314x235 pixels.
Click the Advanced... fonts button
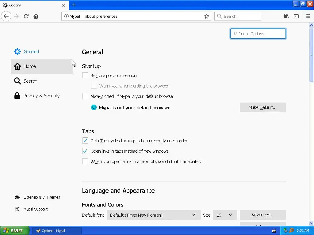click(262, 215)
